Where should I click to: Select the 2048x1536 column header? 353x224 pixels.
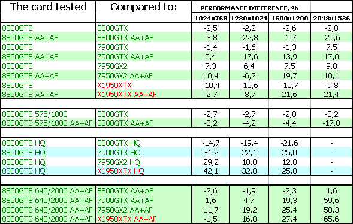[331, 18]
